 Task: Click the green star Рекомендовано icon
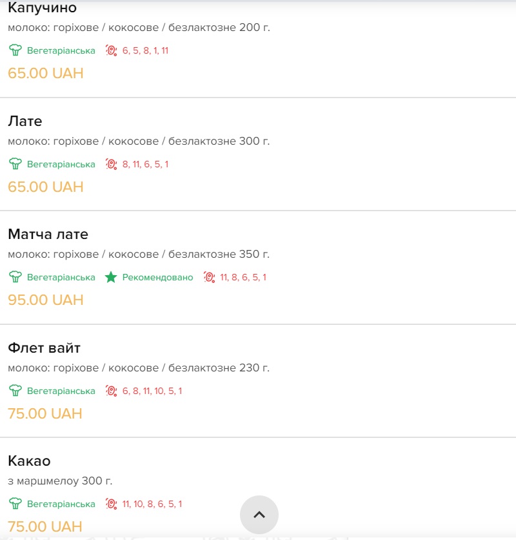point(111,277)
